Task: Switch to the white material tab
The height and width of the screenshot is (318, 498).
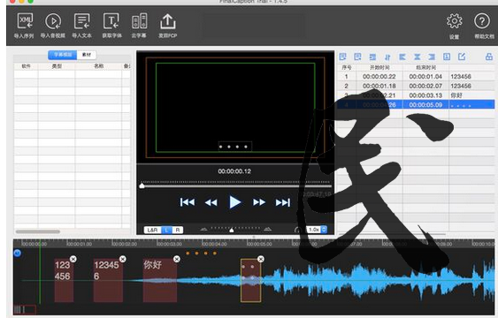Action: [87, 55]
